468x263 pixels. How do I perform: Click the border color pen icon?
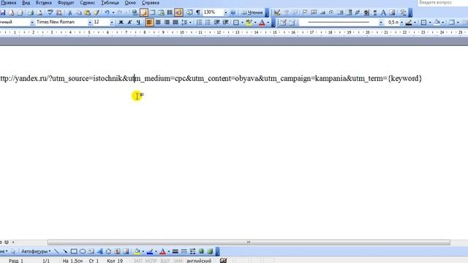pos(409,23)
